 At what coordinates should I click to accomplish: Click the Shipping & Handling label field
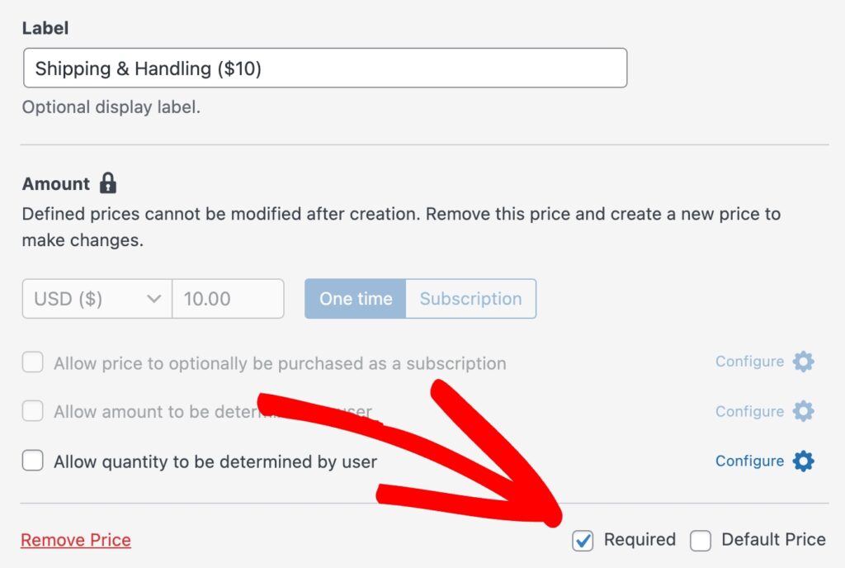click(x=324, y=69)
